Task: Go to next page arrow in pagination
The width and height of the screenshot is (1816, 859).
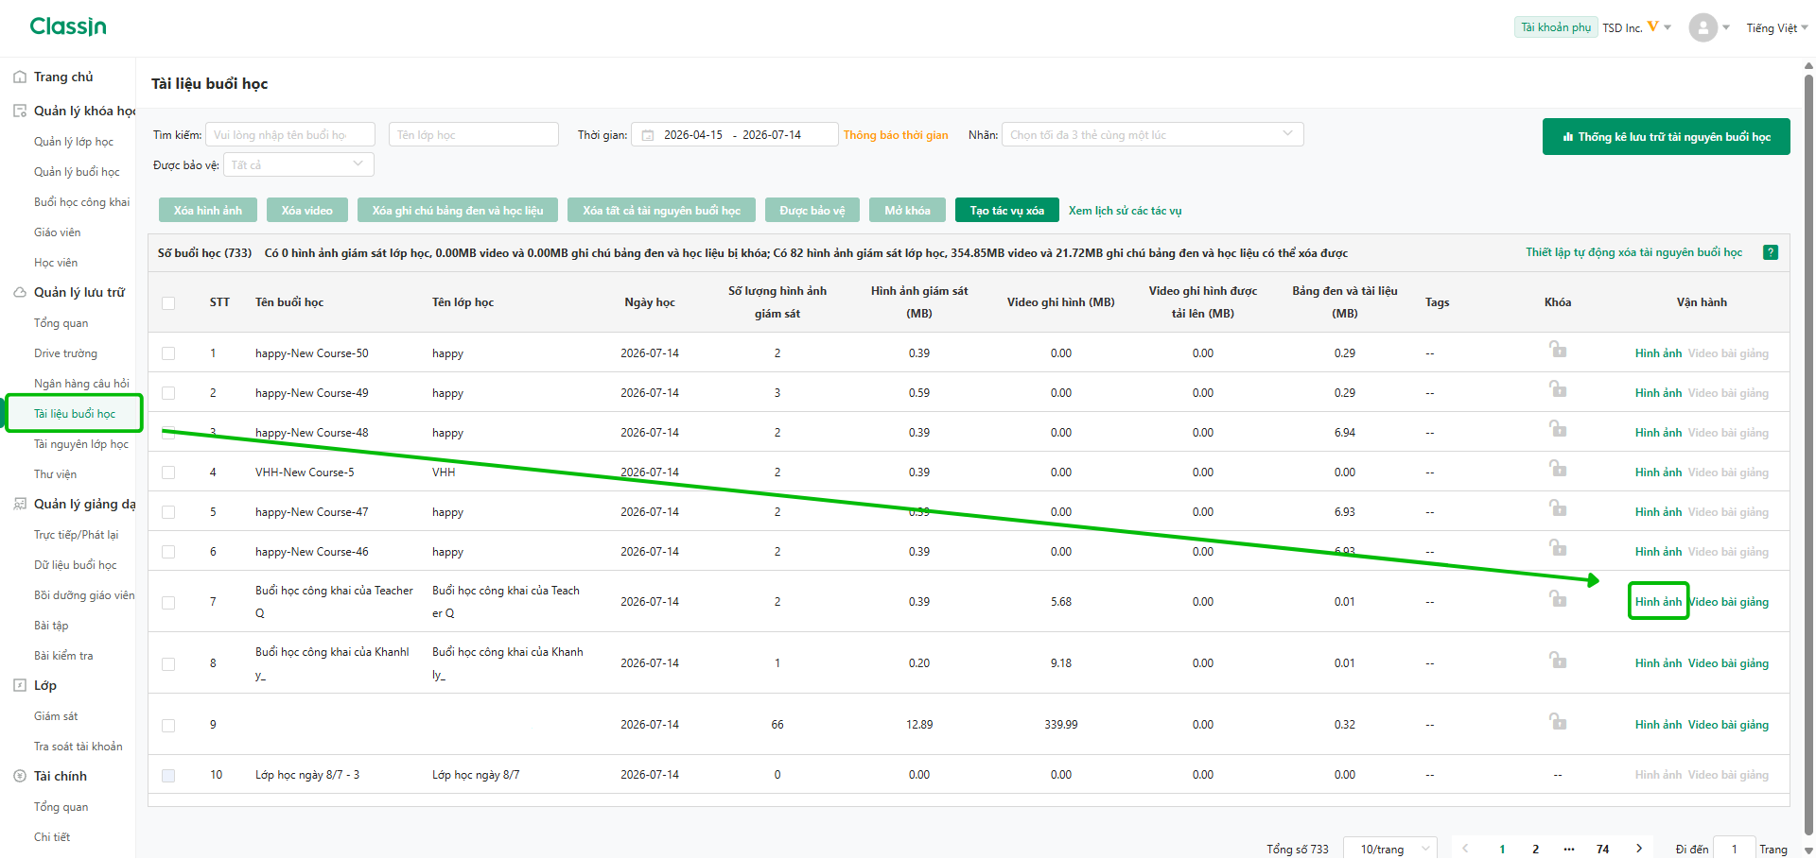Action: 1639,849
